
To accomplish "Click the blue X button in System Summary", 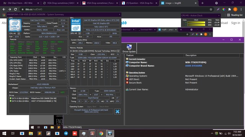I will pos(118,112).
